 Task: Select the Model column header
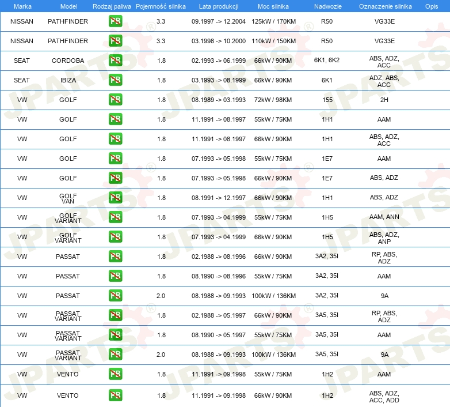pyautogui.click(x=68, y=6)
